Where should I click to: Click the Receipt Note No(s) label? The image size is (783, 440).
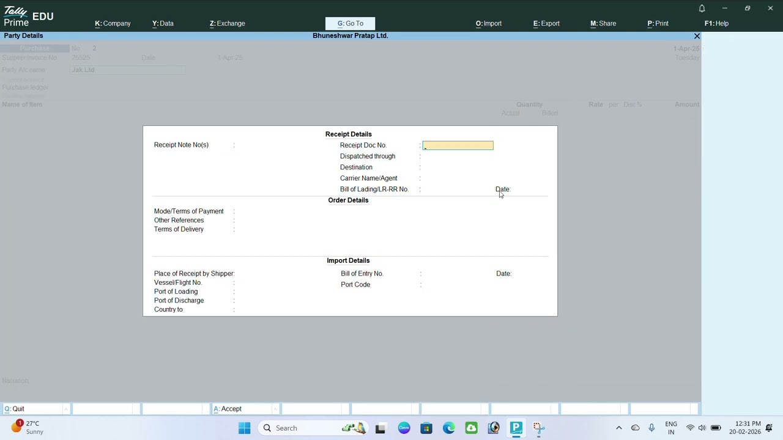[181, 145]
